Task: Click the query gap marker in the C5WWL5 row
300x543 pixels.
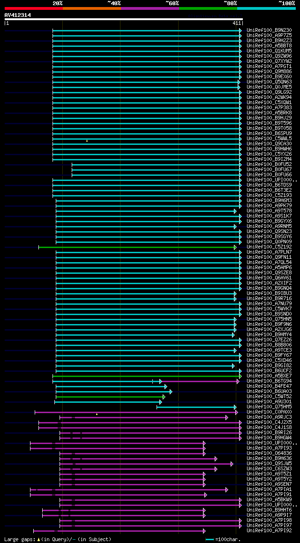Action: click(87, 141)
